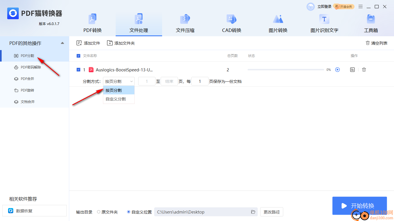Click the 更改路径 button
This screenshot has height=221, width=394.
coord(272,212)
